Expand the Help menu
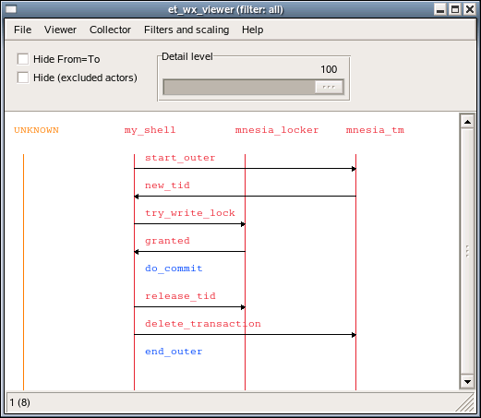The image size is (481, 418). tap(252, 30)
